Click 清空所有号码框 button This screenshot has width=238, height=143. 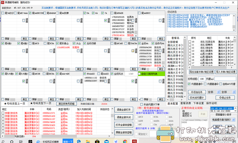(x=66, y=104)
